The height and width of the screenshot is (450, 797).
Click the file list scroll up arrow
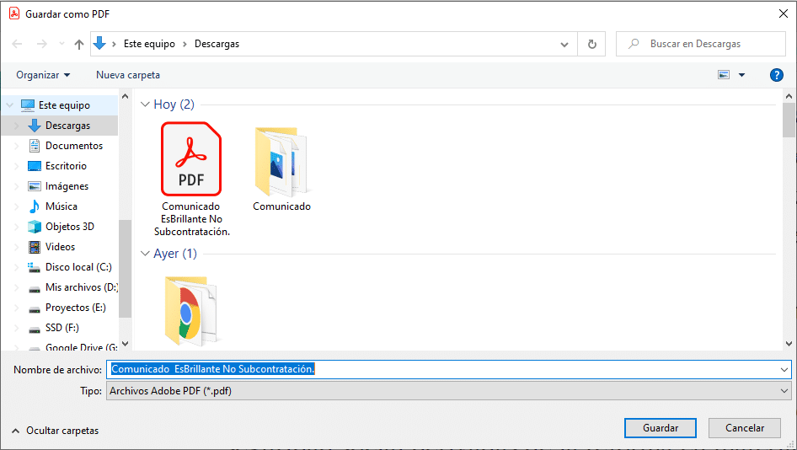(789, 96)
